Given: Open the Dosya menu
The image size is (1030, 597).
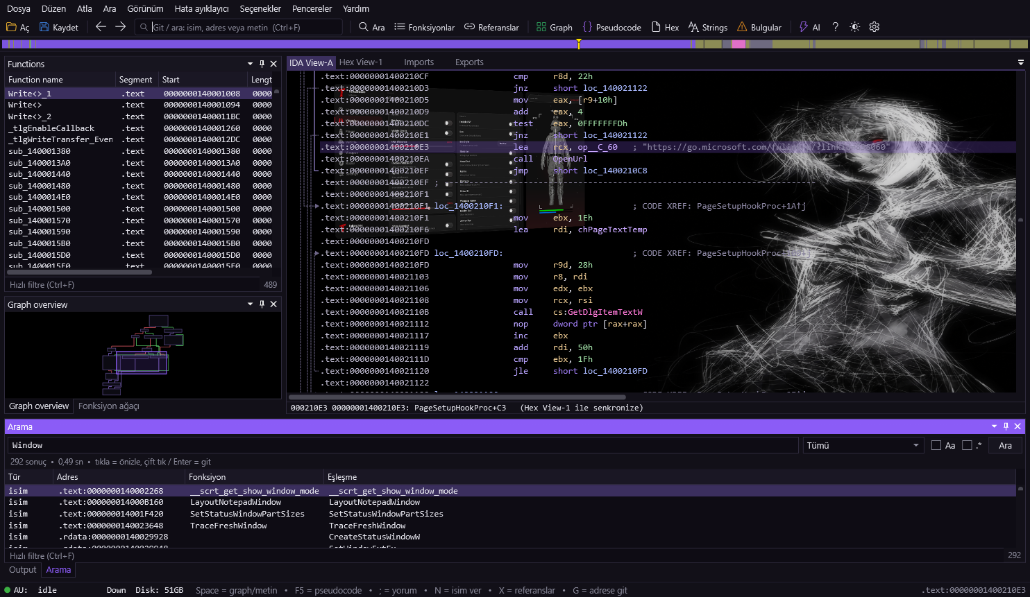Looking at the screenshot, I should pyautogui.click(x=19, y=8).
